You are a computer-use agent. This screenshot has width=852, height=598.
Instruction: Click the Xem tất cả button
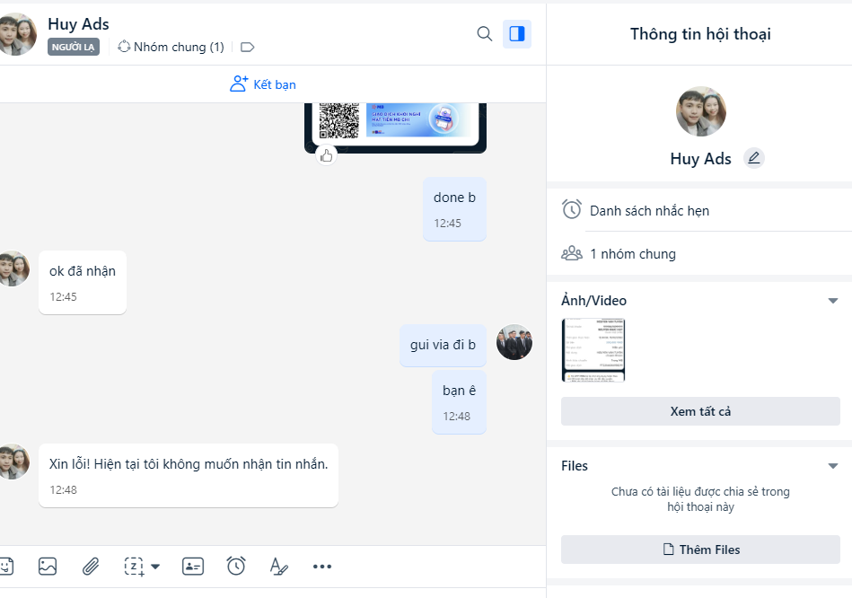[700, 411]
